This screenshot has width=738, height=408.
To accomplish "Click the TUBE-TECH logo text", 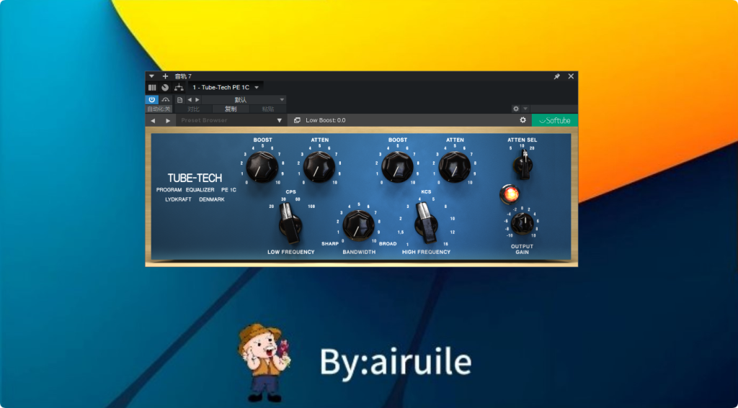I will click(195, 178).
